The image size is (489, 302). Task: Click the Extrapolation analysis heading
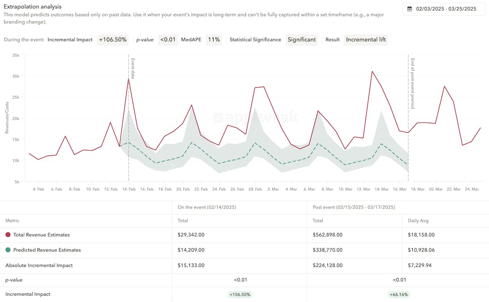32,7
